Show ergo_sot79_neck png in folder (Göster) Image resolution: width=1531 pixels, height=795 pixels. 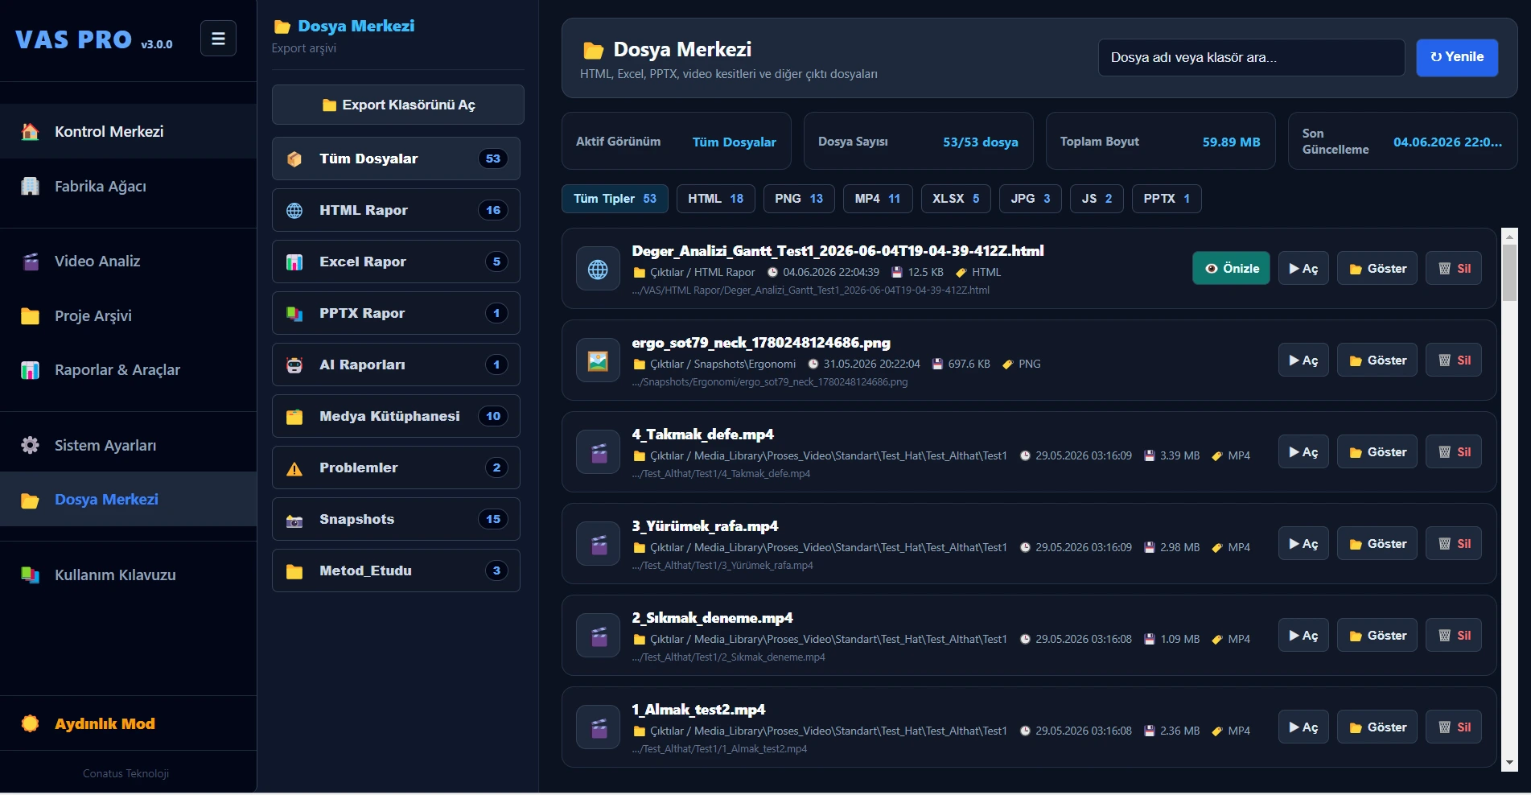coord(1377,360)
